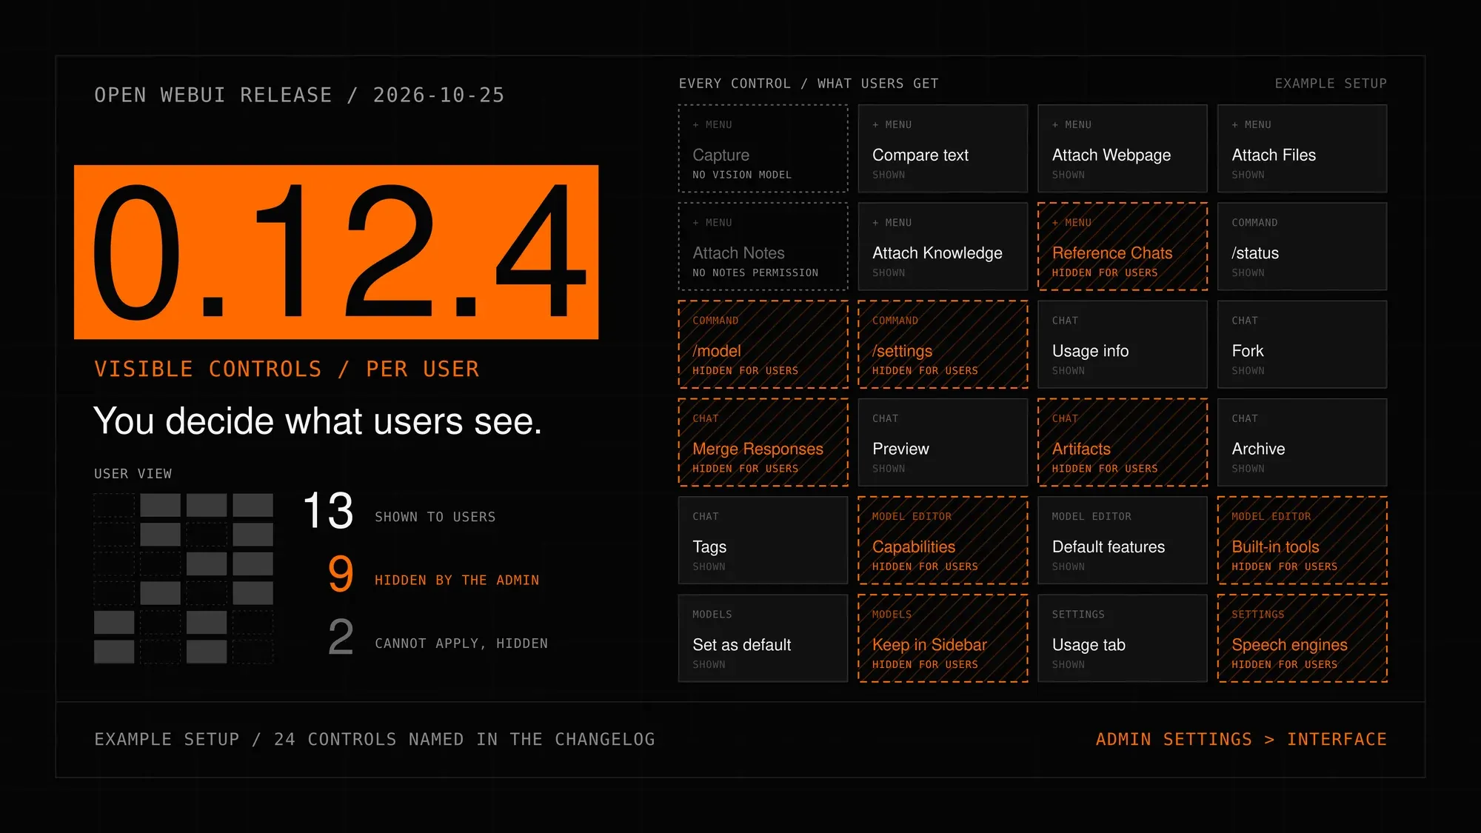Viewport: 1481px width, 833px height.
Task: Click the Artifacts card
Action: (1123, 442)
